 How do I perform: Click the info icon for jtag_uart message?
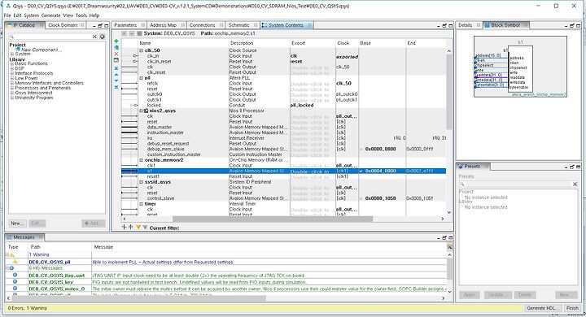[x=15, y=276]
